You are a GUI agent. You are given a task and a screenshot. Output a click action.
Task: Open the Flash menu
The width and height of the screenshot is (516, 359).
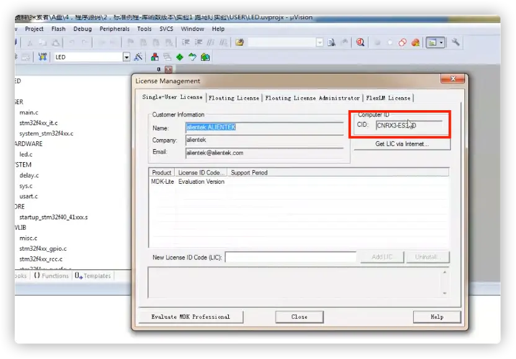(x=58, y=29)
